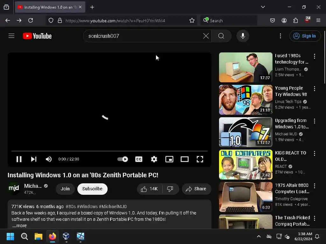The height and width of the screenshot is (244, 326).
Task: Open player settings gear
Action: [x=154, y=159]
